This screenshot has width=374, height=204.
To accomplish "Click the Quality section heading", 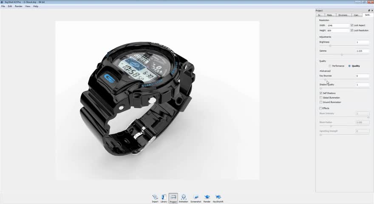I will pos(323,61).
